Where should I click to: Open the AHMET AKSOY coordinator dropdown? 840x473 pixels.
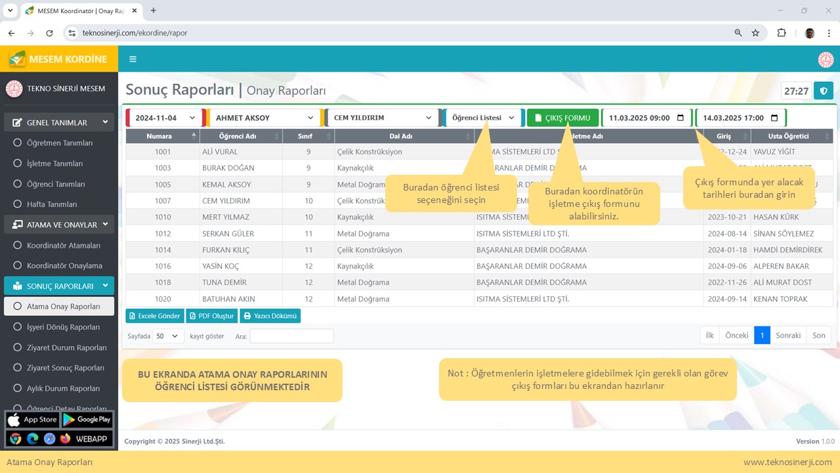[264, 118]
